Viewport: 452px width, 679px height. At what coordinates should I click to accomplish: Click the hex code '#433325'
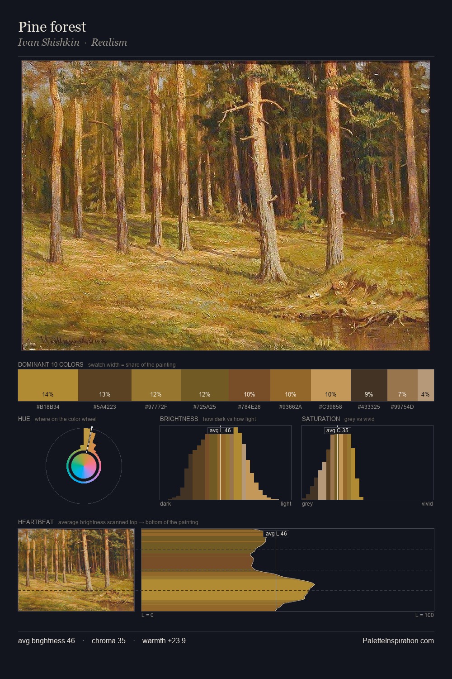click(x=369, y=406)
